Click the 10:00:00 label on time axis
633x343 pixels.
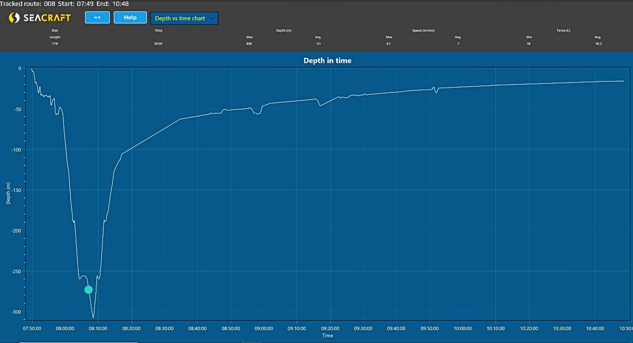tap(462, 328)
